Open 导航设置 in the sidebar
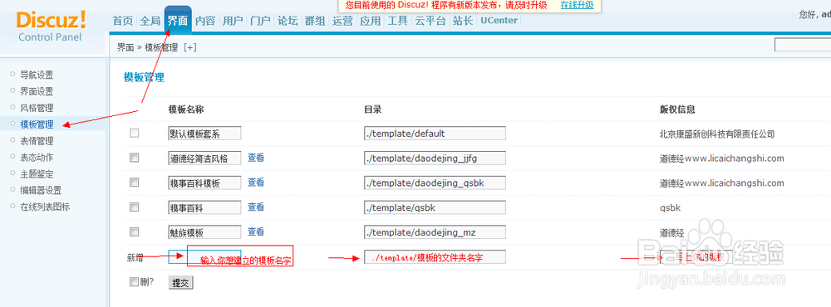The height and width of the screenshot is (307, 831). coord(37,76)
